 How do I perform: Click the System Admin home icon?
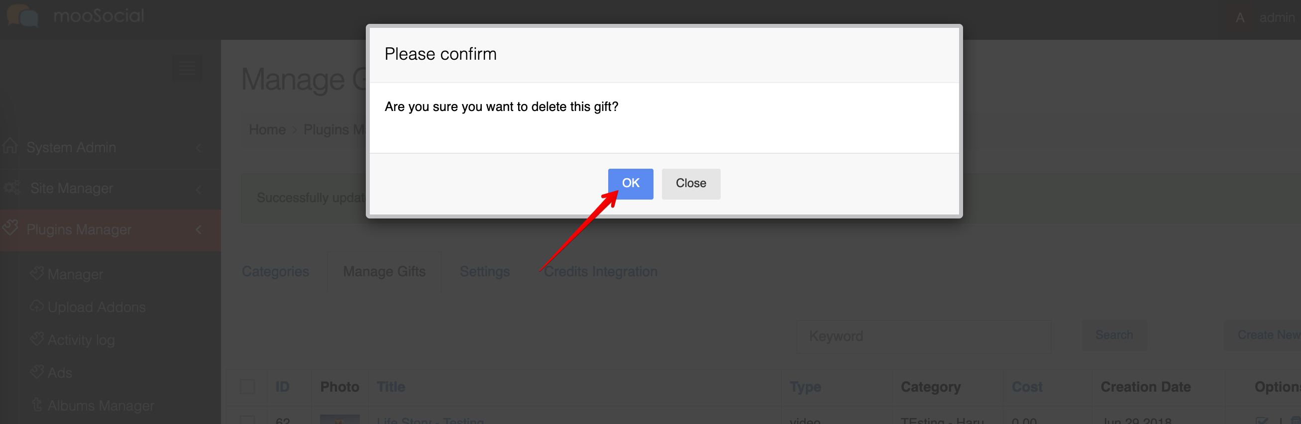click(x=10, y=146)
